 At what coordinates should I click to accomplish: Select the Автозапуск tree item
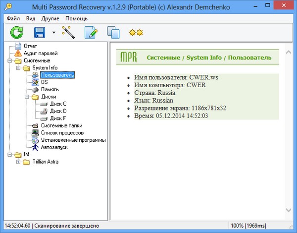pos(54,147)
